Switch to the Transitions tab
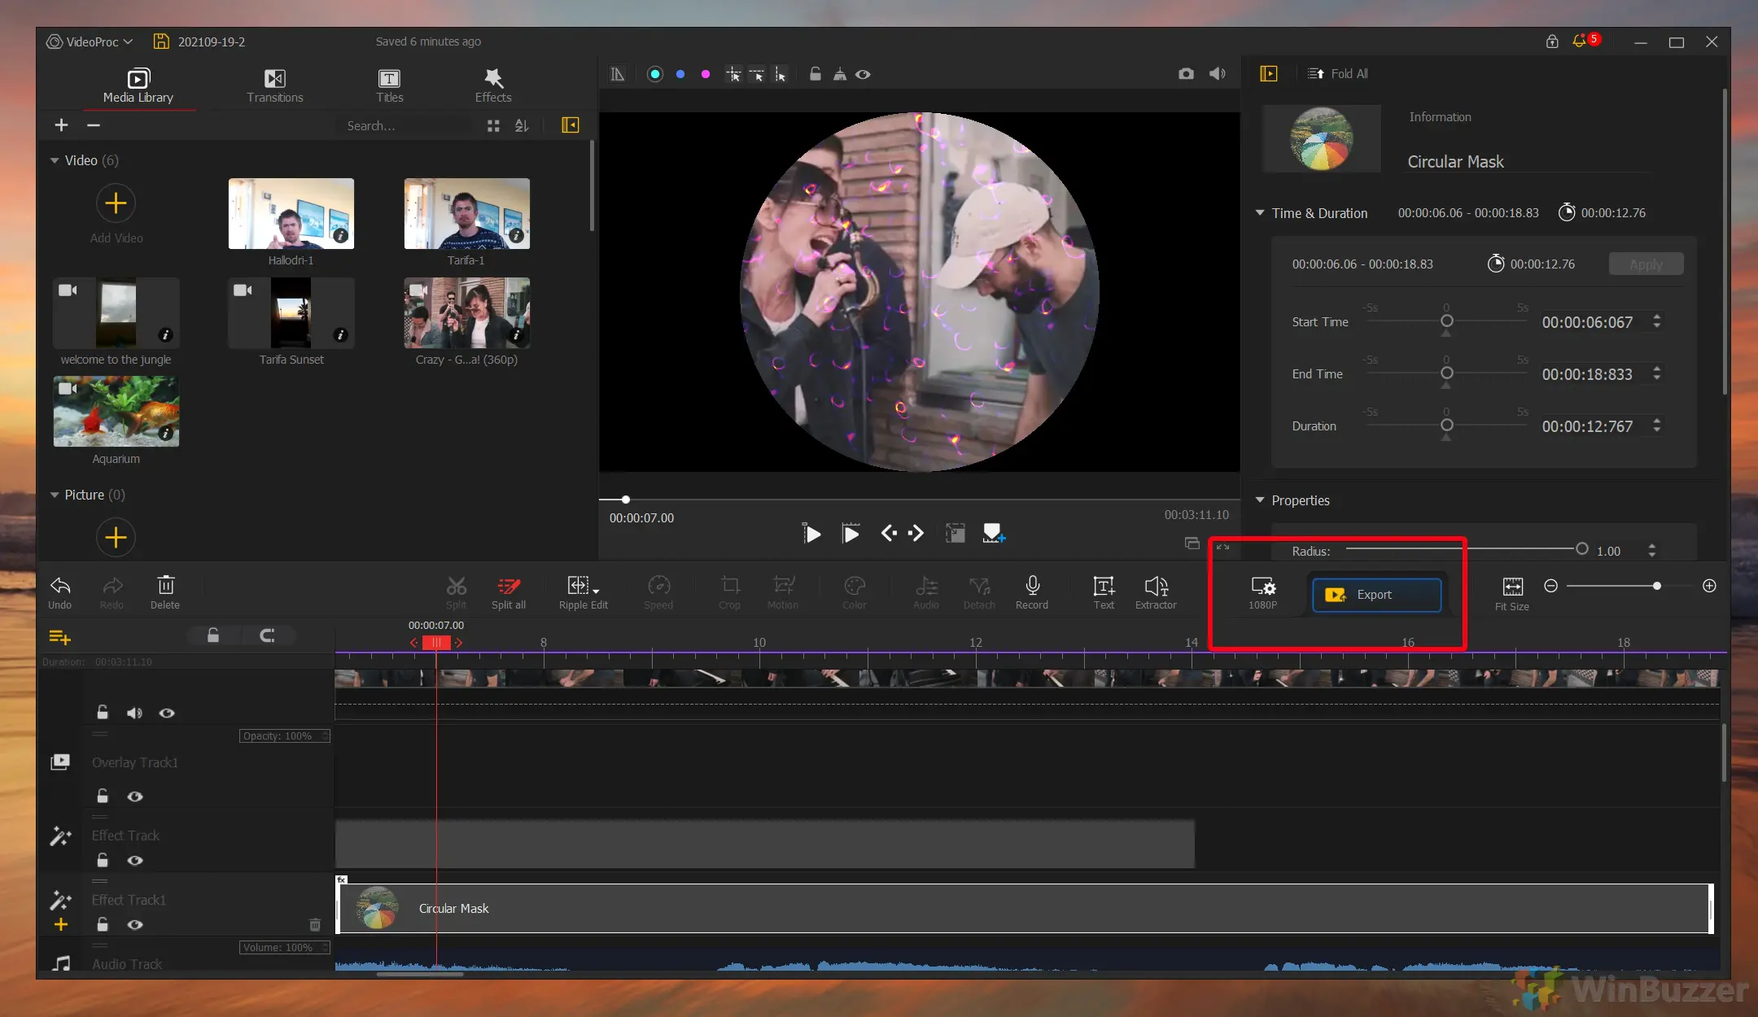The height and width of the screenshot is (1017, 1758). point(274,85)
